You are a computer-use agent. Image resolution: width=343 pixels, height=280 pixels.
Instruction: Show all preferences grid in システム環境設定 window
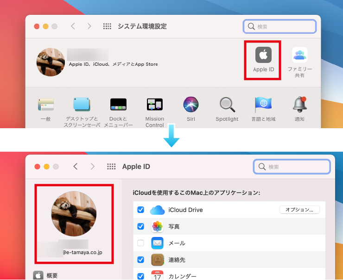point(107,26)
